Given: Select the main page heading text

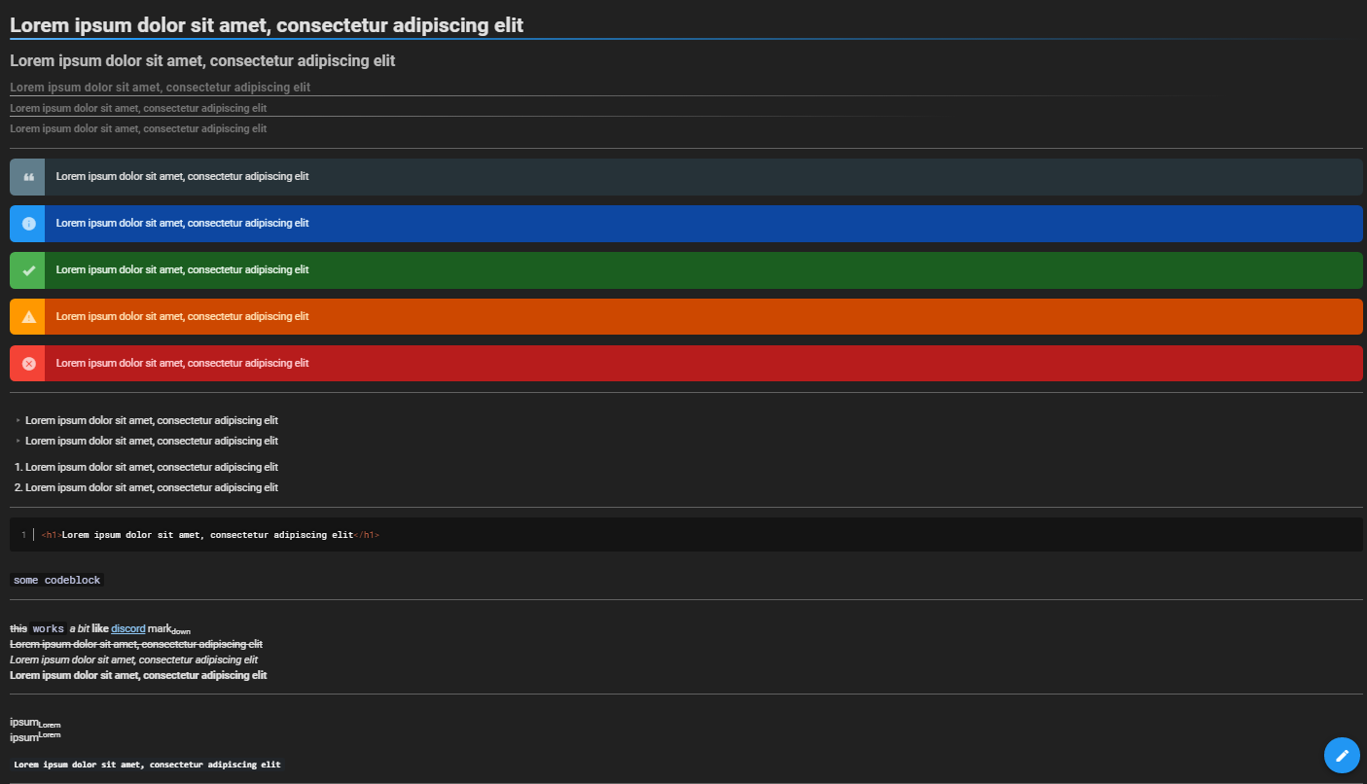Looking at the screenshot, I should tap(266, 24).
